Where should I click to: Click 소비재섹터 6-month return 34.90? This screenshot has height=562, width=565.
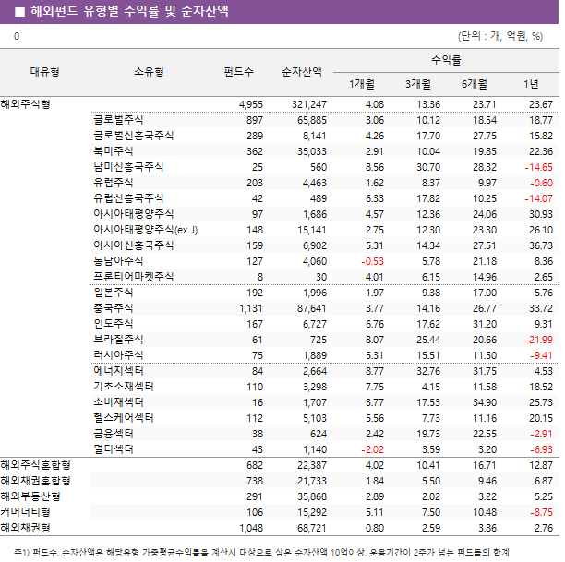click(485, 402)
